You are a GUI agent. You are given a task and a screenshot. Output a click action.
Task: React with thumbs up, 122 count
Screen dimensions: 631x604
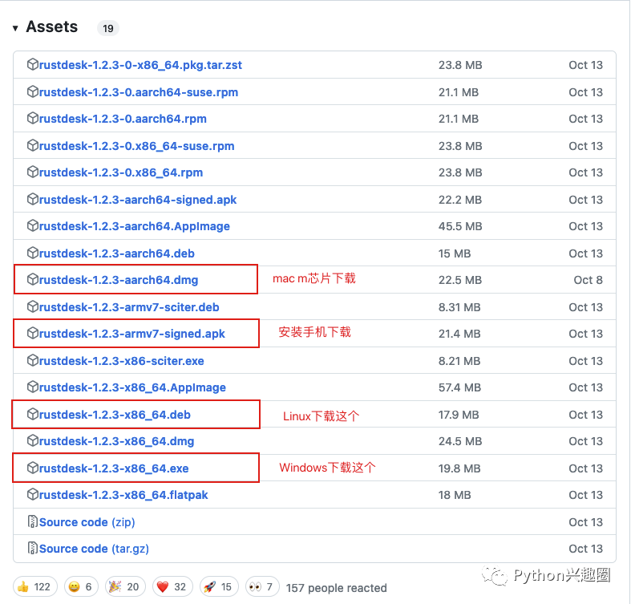click(35, 586)
